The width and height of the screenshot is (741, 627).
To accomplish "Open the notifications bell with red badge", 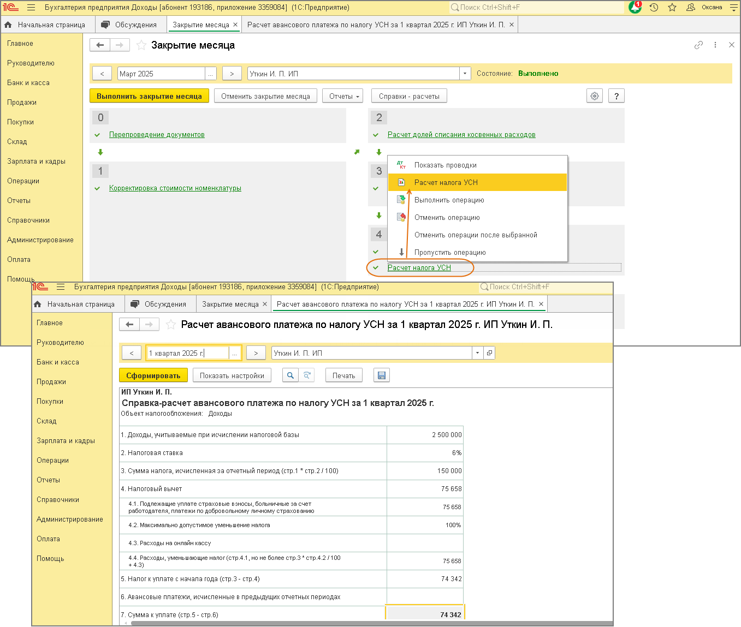I will [x=635, y=7].
